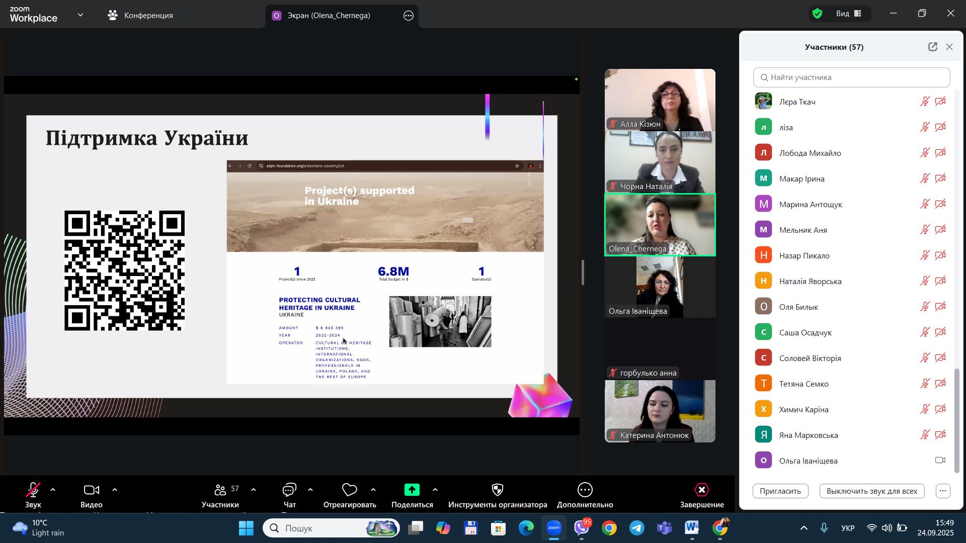
Task: Click the green Share (Поделиться) icon
Action: (412, 490)
